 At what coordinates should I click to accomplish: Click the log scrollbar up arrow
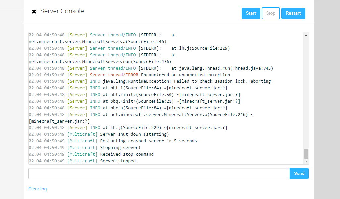306,35
